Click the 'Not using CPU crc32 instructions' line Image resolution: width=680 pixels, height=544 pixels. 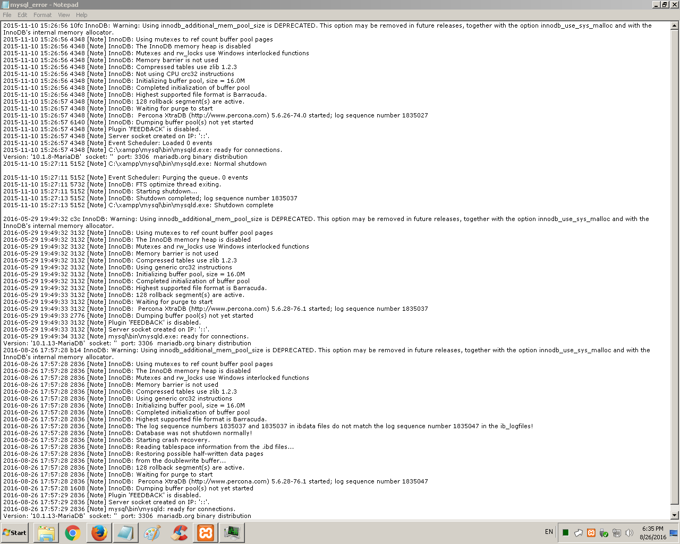[118, 74]
